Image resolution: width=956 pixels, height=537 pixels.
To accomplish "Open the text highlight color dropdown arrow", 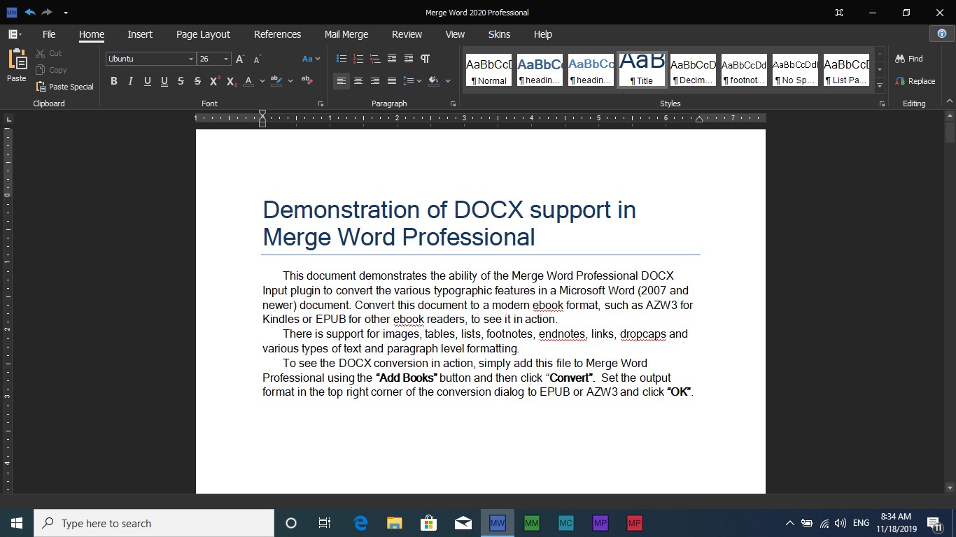I will pos(290,81).
